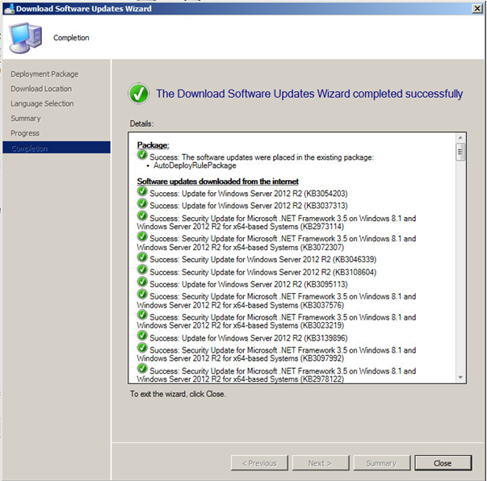487x481 pixels.
Task: Click the details scrollbar thumb
Action: click(460, 152)
